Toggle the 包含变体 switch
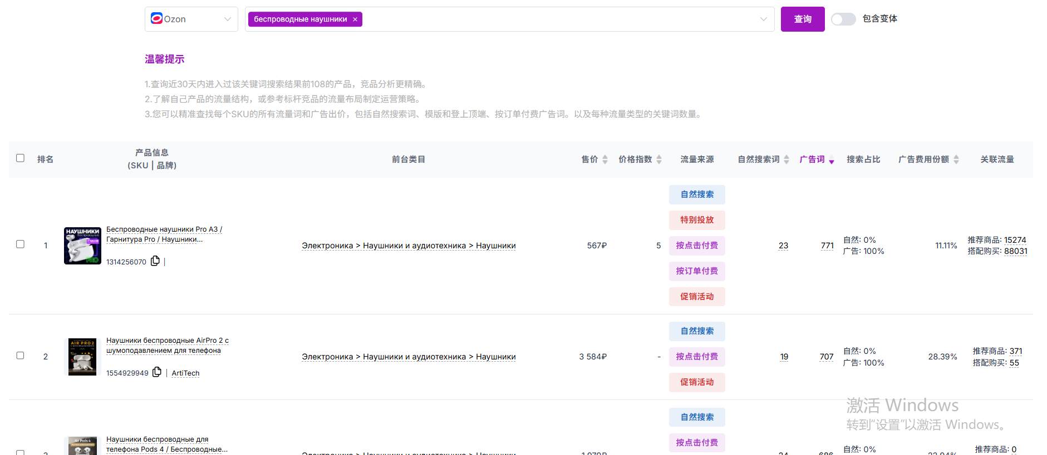Viewport: 1047px width, 455px height. click(x=843, y=19)
